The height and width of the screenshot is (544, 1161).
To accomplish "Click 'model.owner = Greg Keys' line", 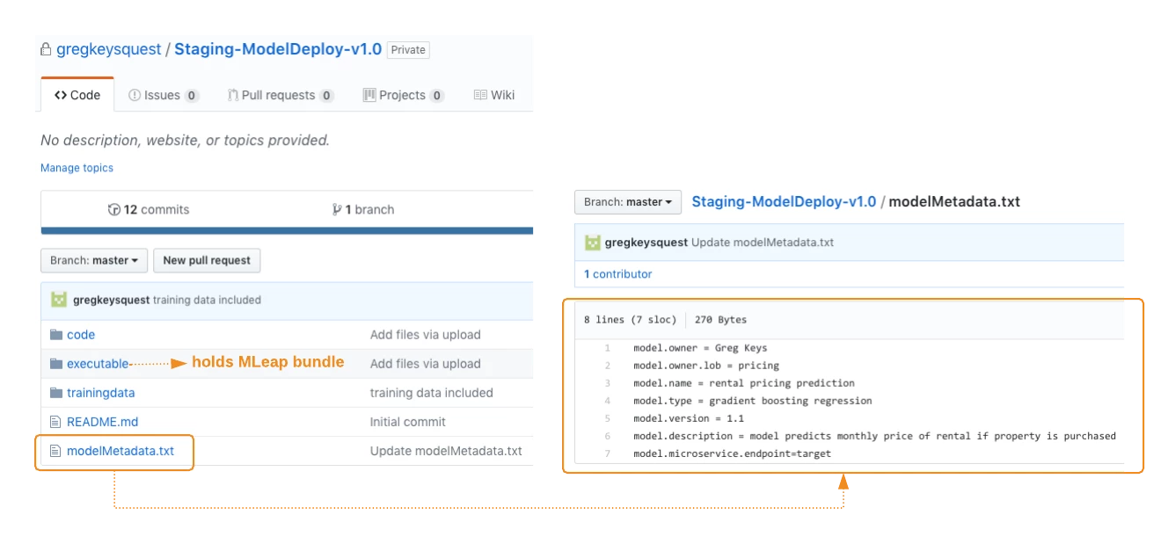I will (x=700, y=348).
